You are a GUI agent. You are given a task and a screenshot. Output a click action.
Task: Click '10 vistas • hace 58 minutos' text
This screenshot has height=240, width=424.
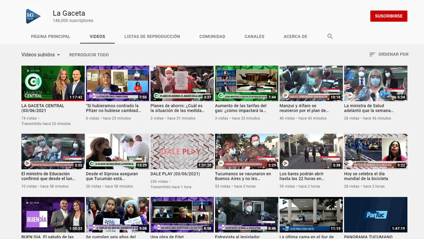(x=45, y=186)
